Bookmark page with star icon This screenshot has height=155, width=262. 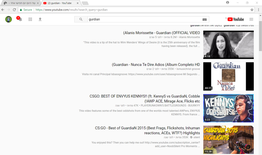tap(252, 10)
